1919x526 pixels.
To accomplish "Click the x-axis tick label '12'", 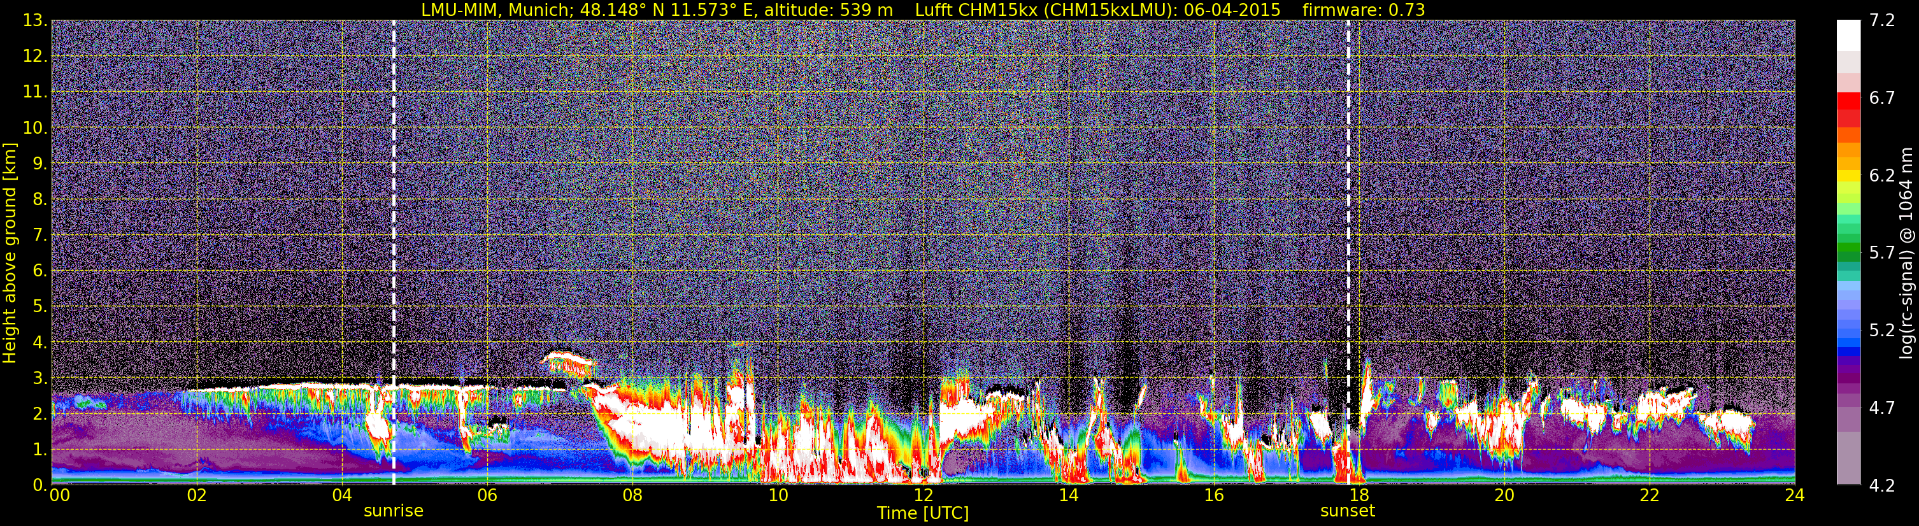I will click(923, 495).
